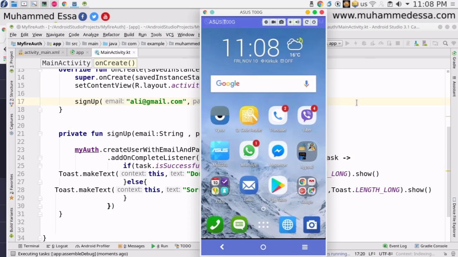Open Event Log panel

(395, 246)
